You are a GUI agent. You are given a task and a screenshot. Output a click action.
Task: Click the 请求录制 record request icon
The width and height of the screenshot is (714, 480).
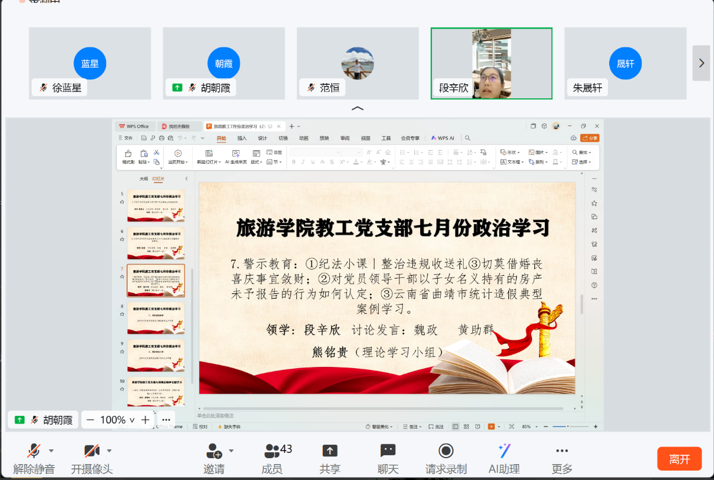446,451
